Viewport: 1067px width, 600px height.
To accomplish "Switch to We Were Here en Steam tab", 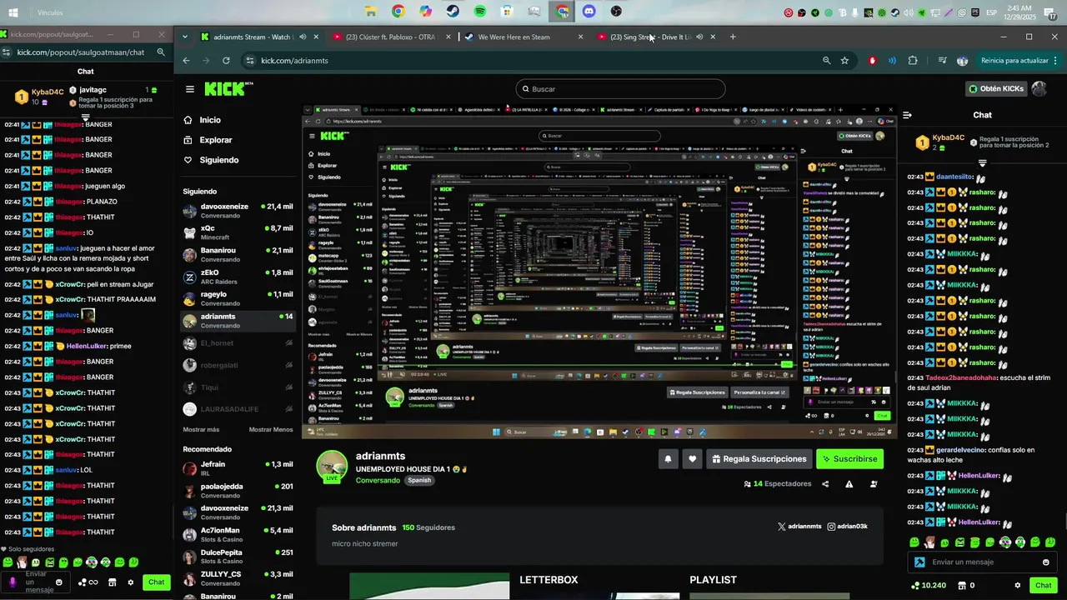I will [523, 37].
